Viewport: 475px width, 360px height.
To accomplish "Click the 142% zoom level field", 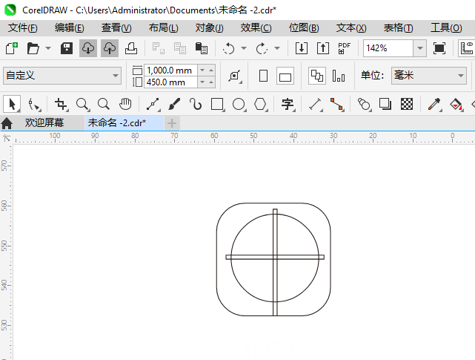I will click(388, 48).
